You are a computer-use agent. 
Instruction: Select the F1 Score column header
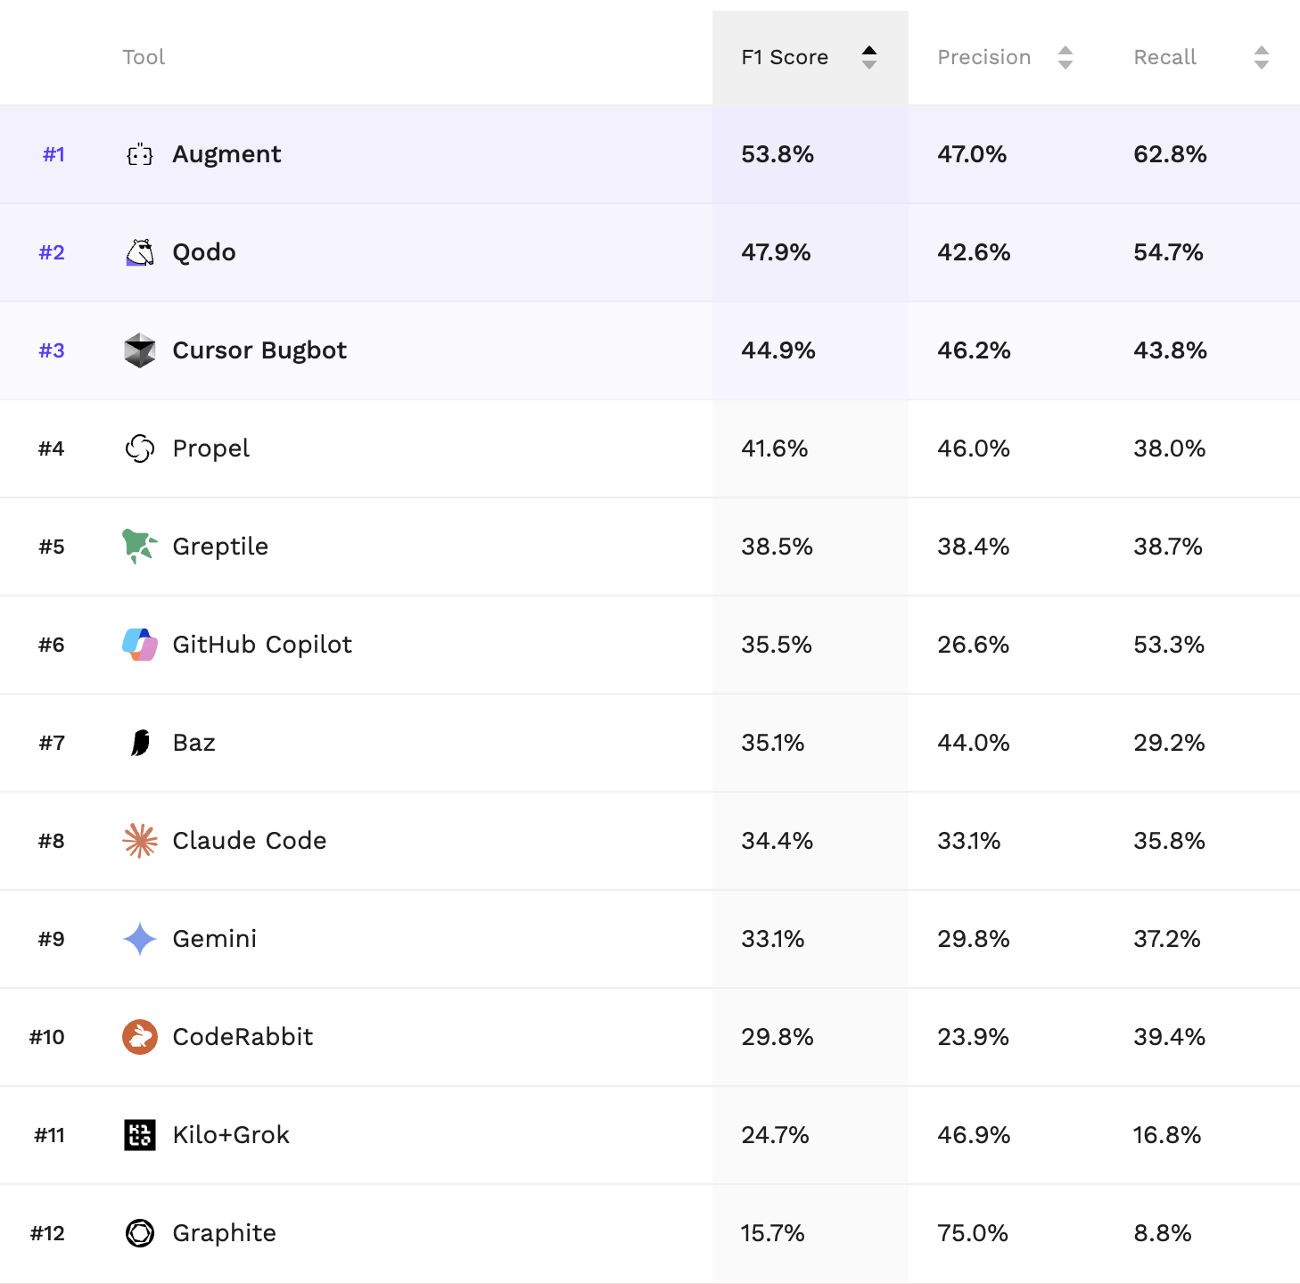(x=785, y=58)
